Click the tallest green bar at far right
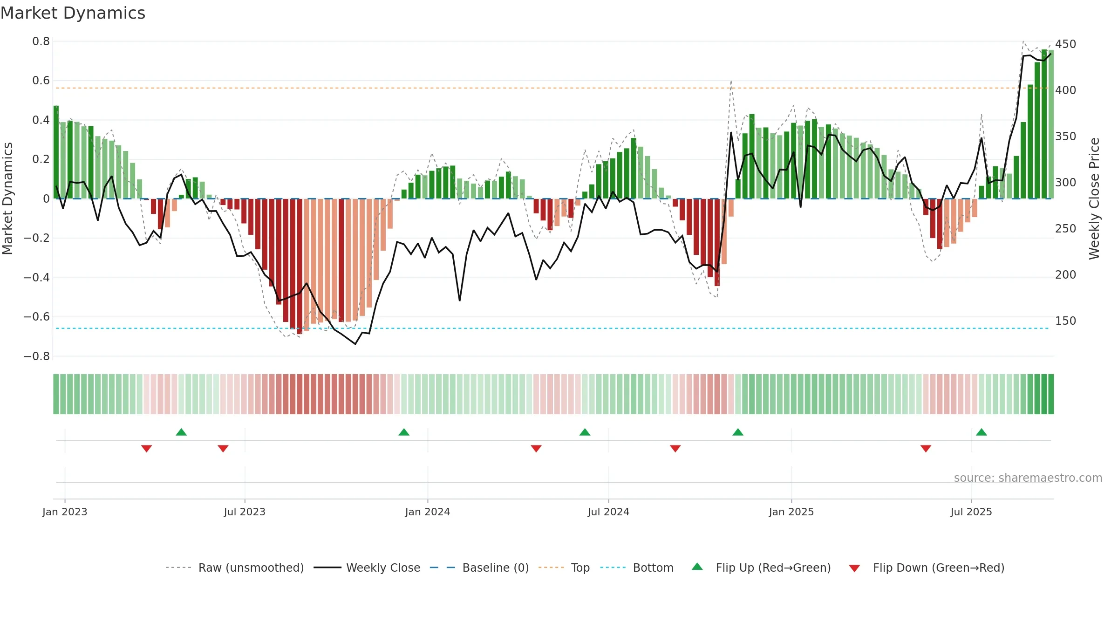 [1044, 124]
